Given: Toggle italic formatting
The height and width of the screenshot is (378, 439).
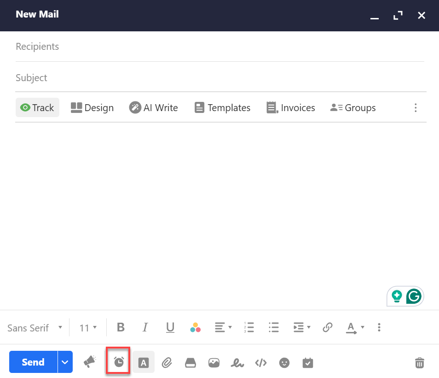Looking at the screenshot, I should tap(145, 327).
